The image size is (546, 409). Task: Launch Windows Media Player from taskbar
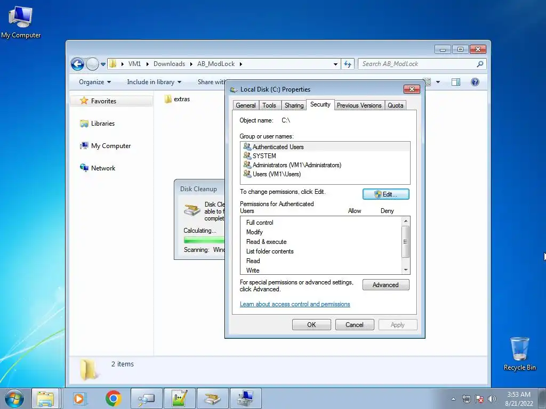[79, 398]
